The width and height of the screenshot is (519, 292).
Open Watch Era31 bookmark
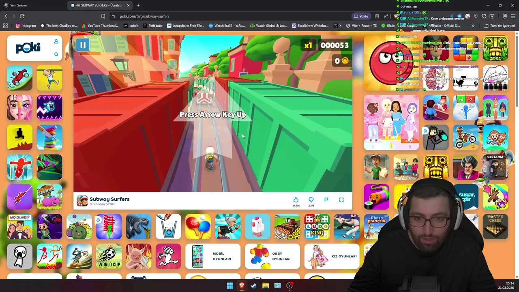point(227,26)
